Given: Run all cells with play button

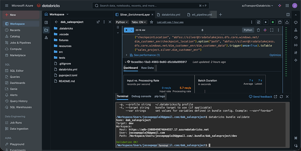Looking at the screenshot, I should [x=266, y=22].
